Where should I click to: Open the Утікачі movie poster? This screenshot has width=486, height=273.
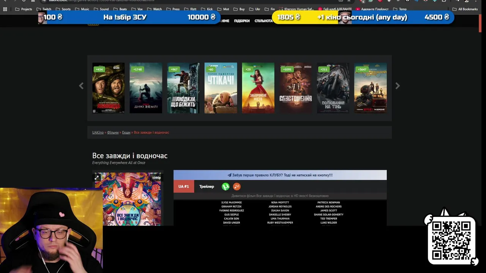(x=221, y=88)
